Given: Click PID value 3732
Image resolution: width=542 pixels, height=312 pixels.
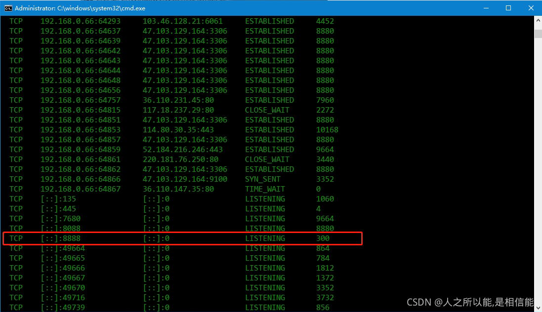Looking at the screenshot, I should (x=325, y=298).
